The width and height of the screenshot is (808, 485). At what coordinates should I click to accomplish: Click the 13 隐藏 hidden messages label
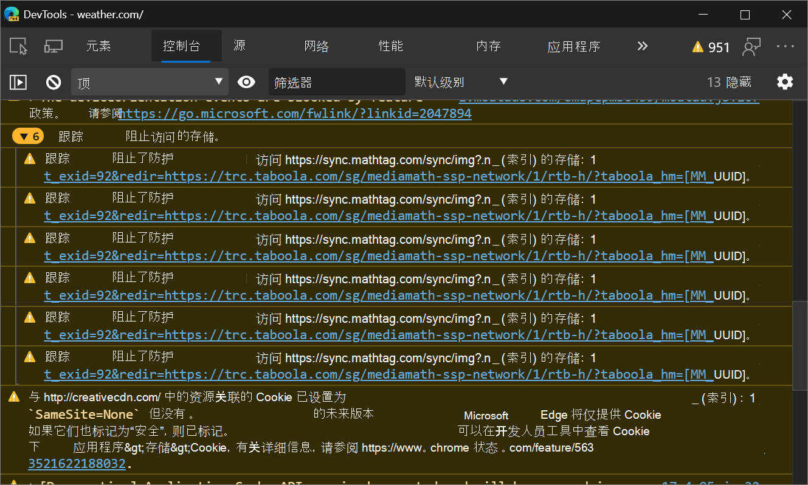point(729,82)
